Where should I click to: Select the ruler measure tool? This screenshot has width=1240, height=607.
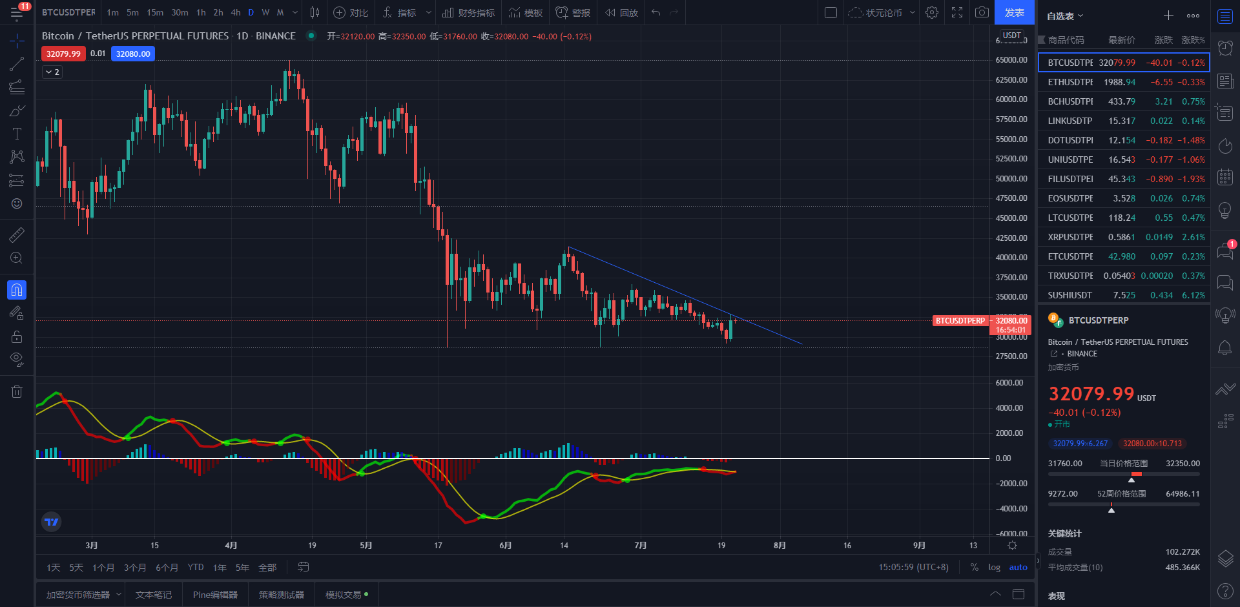(17, 235)
